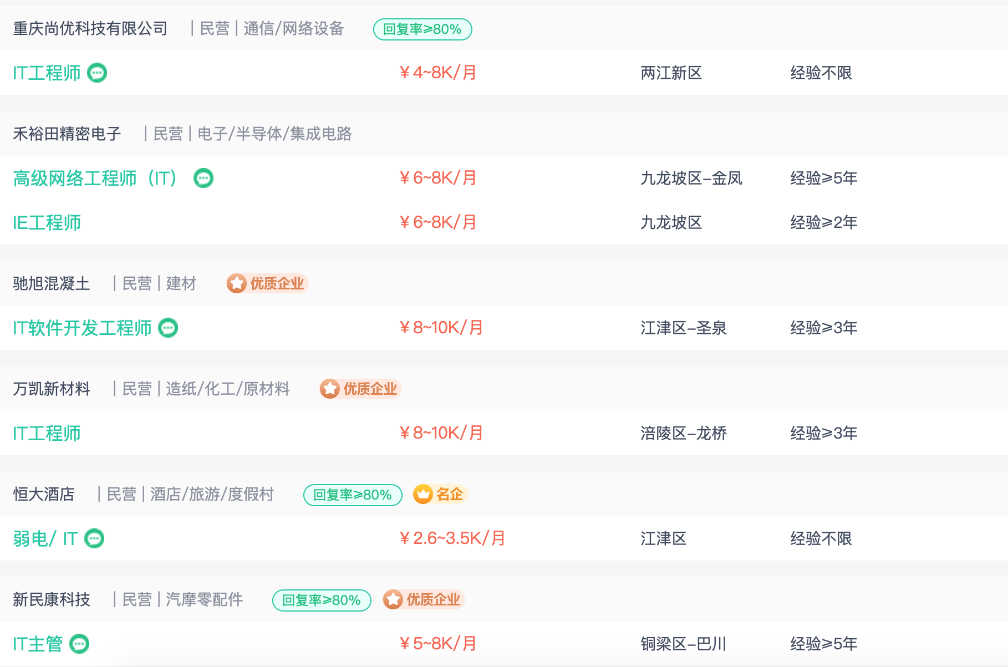This screenshot has height=667, width=1008.
Task: Click 名企 crown badge for 恒大酒店
Action: [x=440, y=494]
